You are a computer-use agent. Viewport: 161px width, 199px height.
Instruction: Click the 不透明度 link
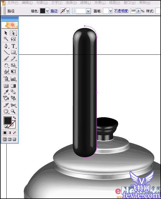coord(121,11)
